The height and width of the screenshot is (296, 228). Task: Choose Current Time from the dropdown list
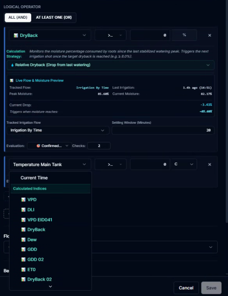[x=50, y=178]
